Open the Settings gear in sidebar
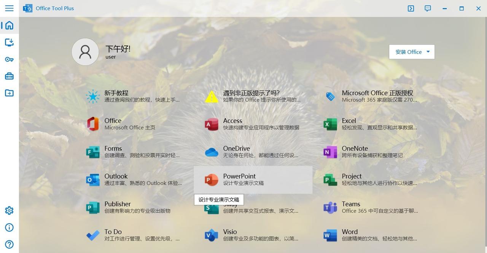Viewport: 487px width, 253px height. (9, 210)
